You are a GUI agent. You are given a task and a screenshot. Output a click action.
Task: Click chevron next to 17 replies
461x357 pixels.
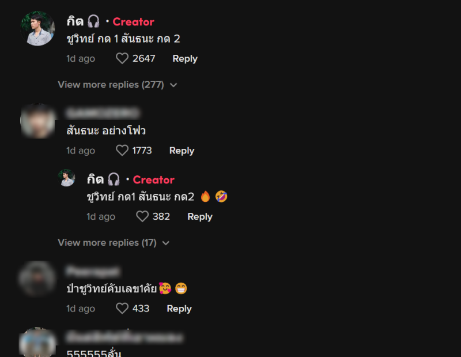pos(166,243)
